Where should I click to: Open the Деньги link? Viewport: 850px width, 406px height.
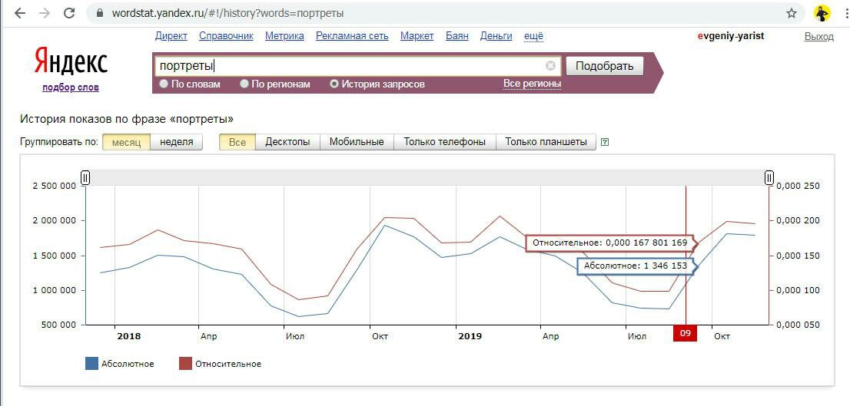(x=496, y=36)
